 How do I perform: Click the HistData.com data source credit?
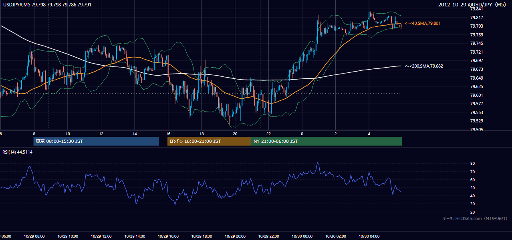coord(475,218)
